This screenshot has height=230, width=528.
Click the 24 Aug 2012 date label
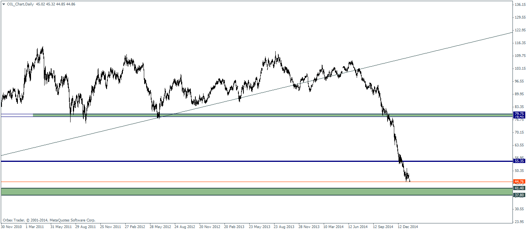pyautogui.click(x=185, y=227)
